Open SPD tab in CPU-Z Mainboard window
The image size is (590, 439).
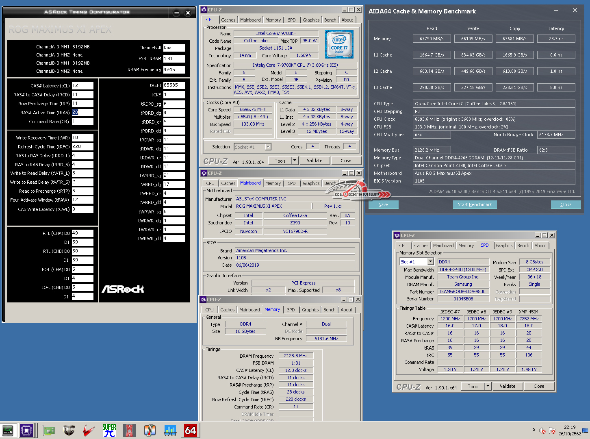coord(292,183)
